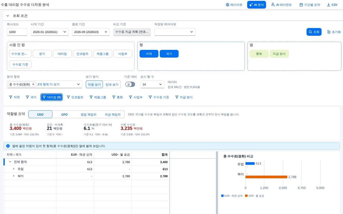Click the orange USD · 월 송금 legend swatch
This screenshot has width=343, height=214.
tap(246, 196)
